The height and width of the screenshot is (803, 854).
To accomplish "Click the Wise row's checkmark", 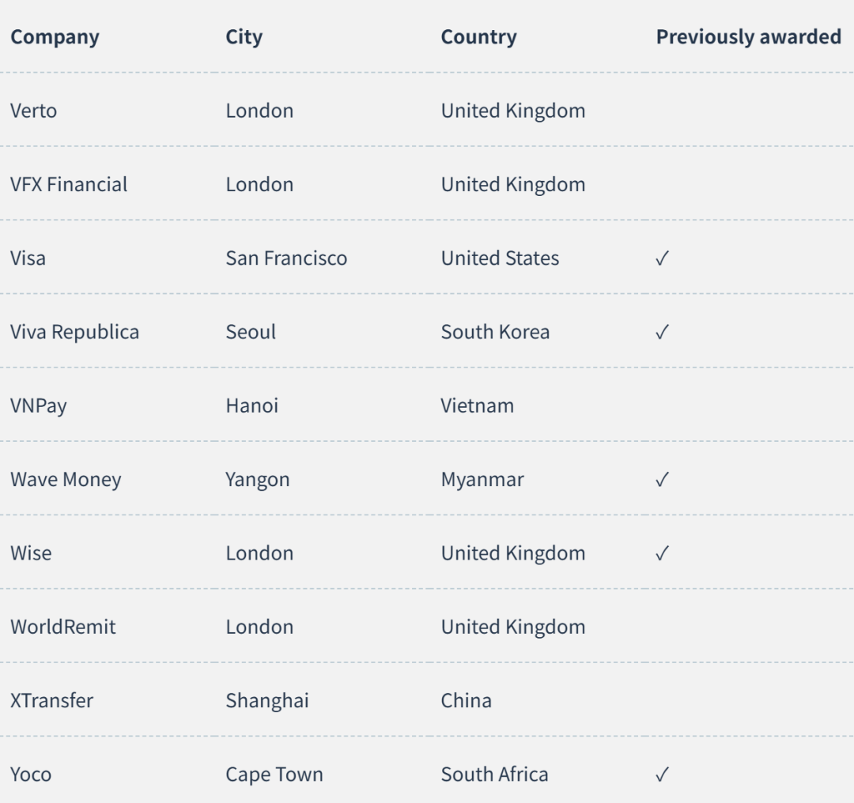I will tap(662, 553).
